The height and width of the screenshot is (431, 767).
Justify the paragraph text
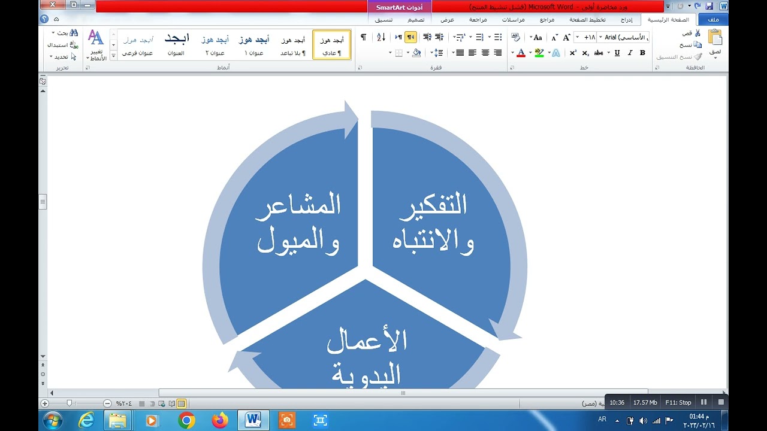[460, 53]
